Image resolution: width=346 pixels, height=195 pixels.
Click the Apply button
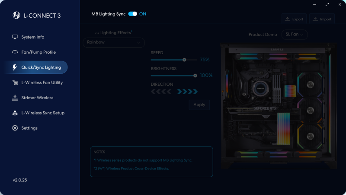coord(199,105)
